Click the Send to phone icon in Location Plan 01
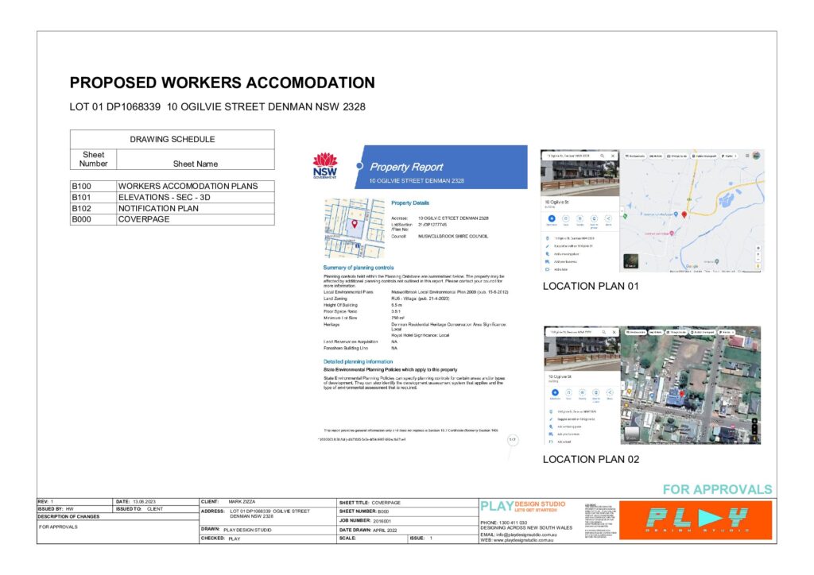Viewport: 814px width, 575px height. (x=594, y=218)
